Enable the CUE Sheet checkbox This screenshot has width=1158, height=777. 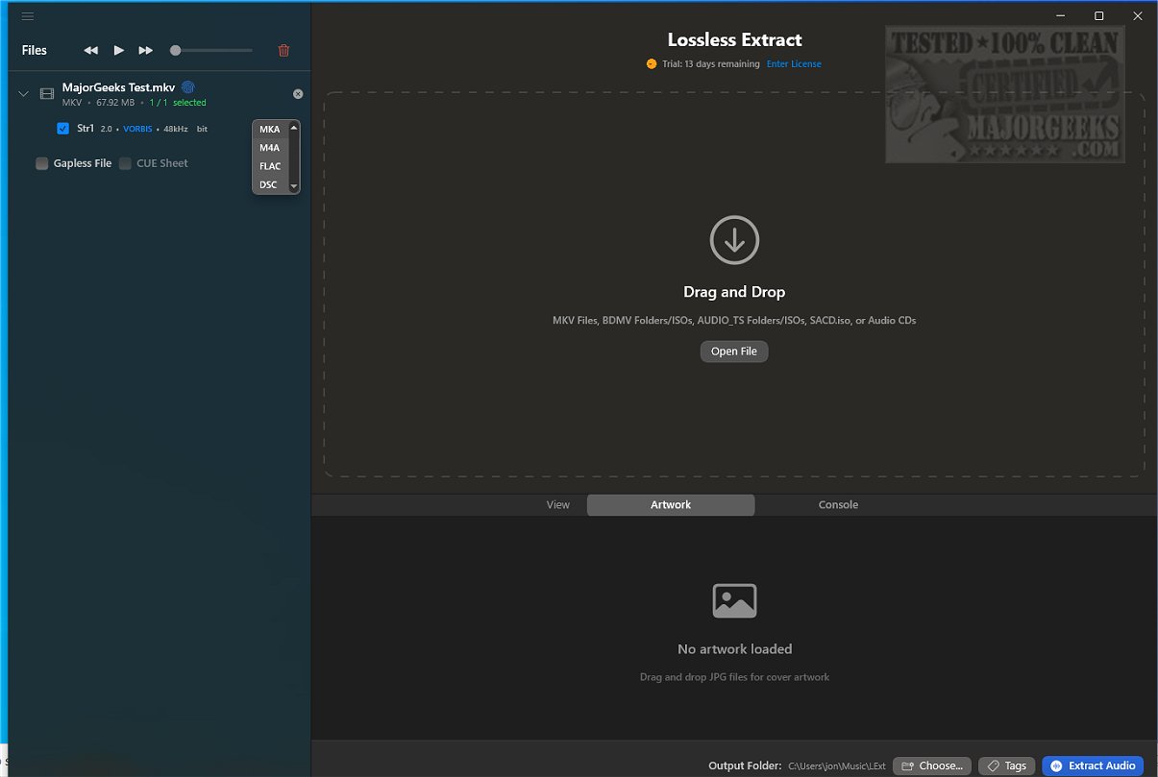coord(125,163)
